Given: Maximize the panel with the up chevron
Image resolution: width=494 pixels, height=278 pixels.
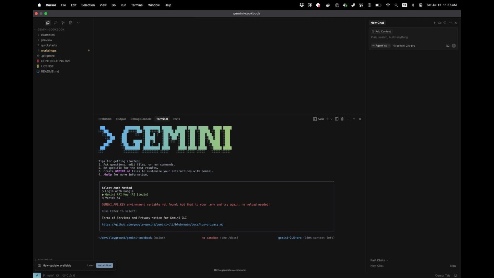Looking at the screenshot, I should tap(354, 119).
